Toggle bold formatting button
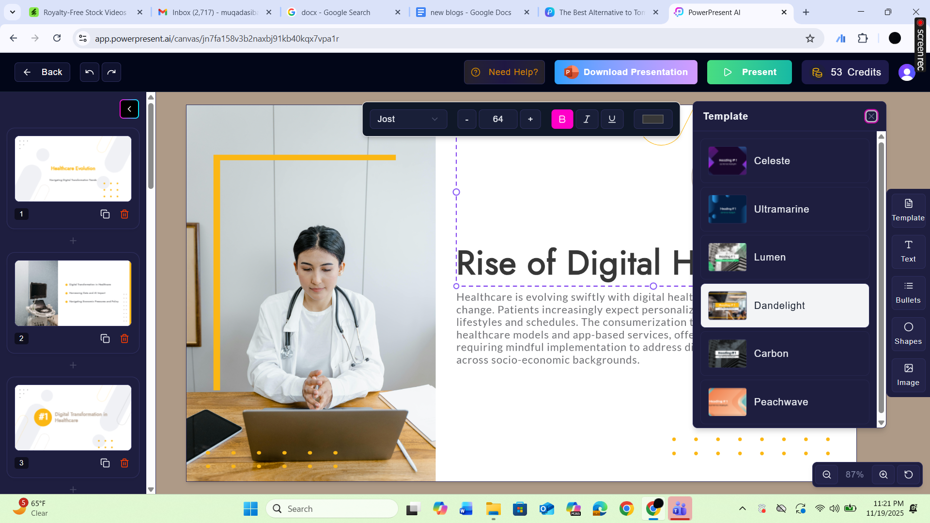The height and width of the screenshot is (523, 930). click(x=562, y=119)
